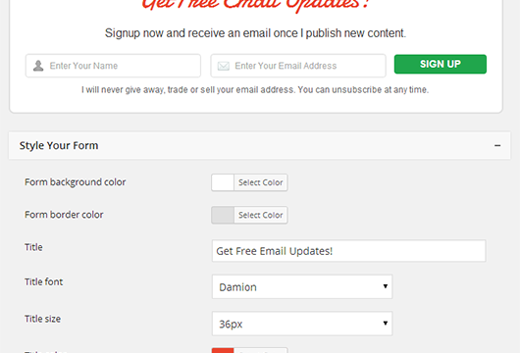Click the Signup now subtitle text

255,33
